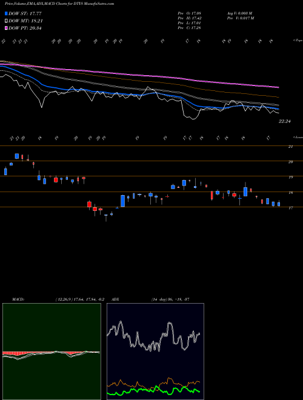The height and width of the screenshot is (400, 303).
Task: Click the blue DOW ST legend swatch
Action: click(6, 13)
